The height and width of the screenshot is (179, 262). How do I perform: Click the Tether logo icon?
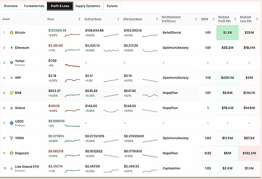point(11,62)
